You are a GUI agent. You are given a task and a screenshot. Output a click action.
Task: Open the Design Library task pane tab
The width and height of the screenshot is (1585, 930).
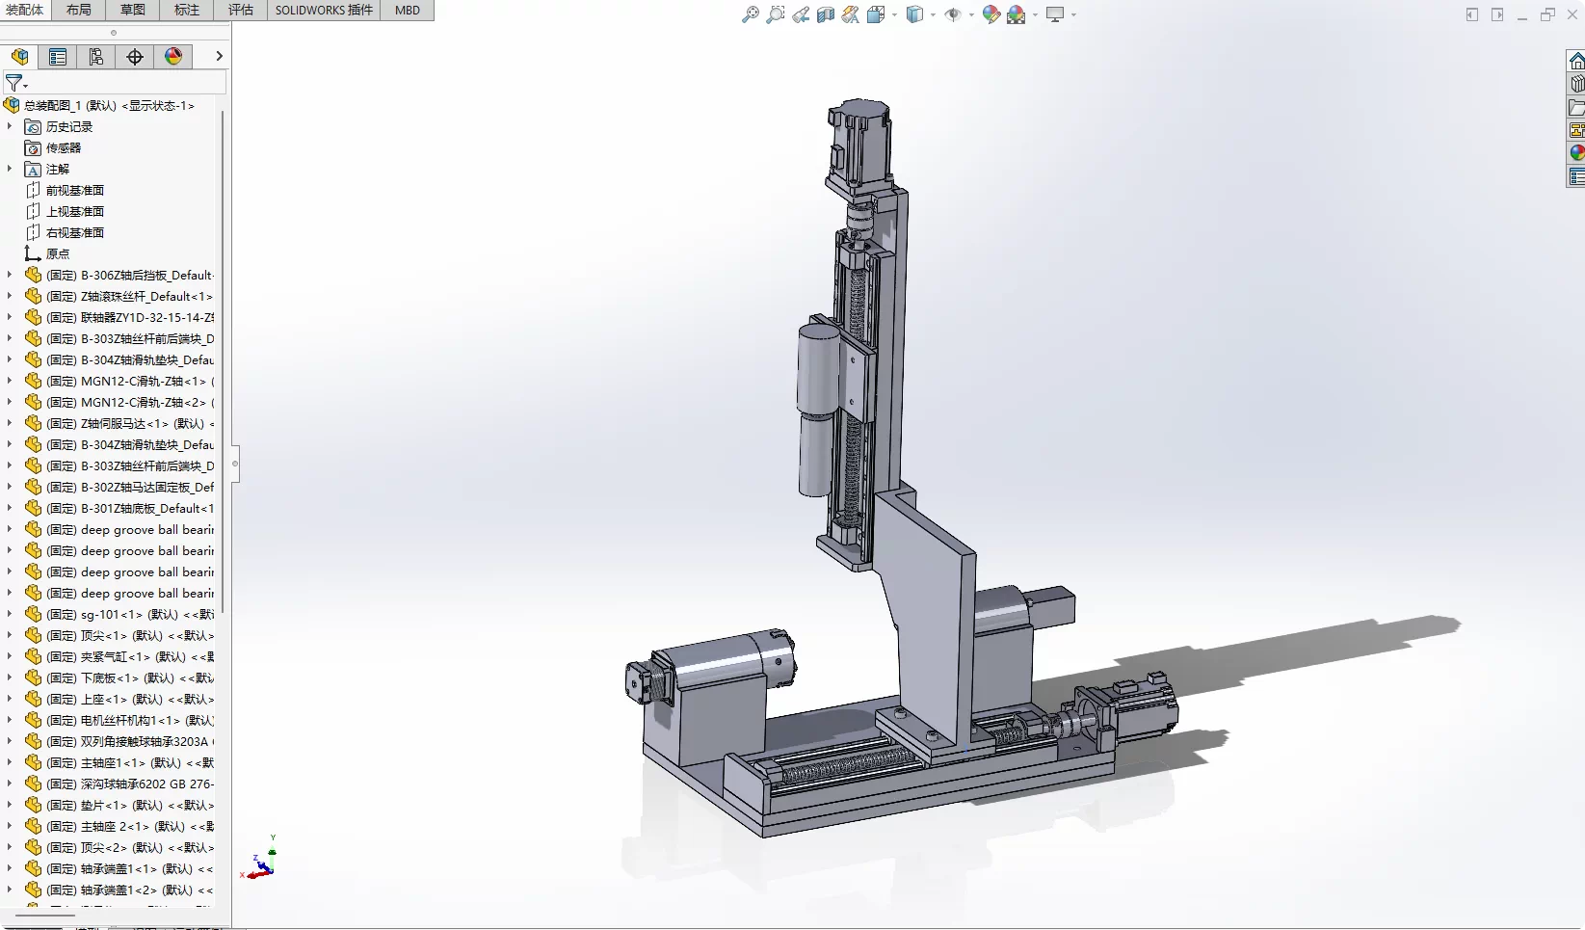[1576, 84]
